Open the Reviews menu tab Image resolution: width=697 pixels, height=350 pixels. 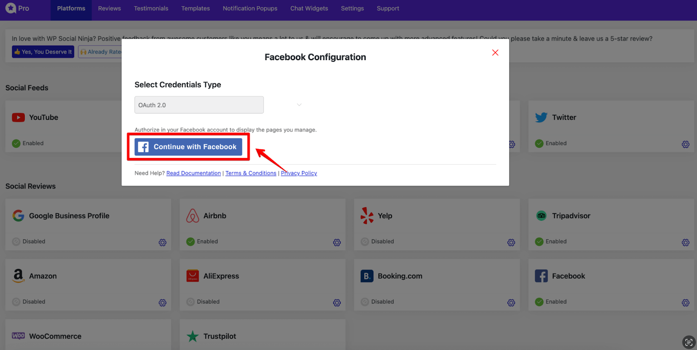click(x=109, y=8)
